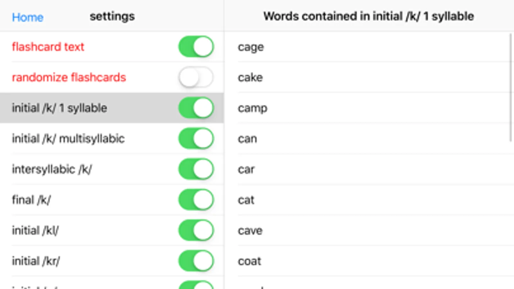514x289 pixels.
Task: Select the word cage in list
Action: tap(251, 47)
